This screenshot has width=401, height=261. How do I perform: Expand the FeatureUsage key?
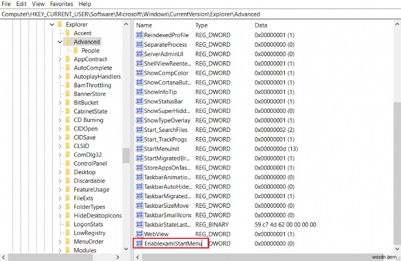[60, 190]
